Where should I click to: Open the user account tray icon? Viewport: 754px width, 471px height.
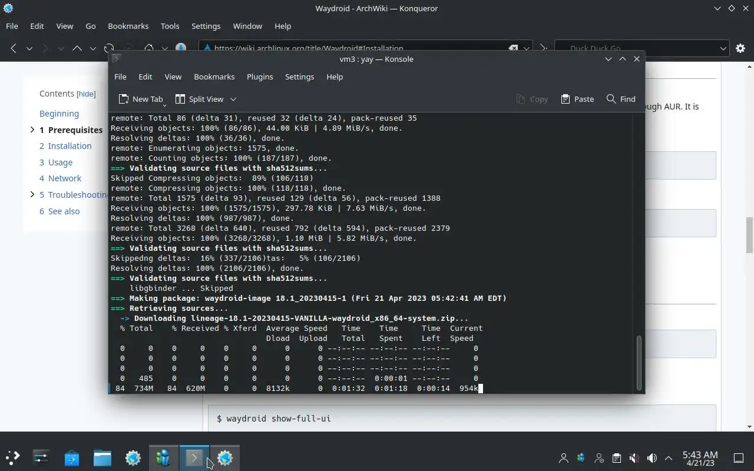coord(564,458)
